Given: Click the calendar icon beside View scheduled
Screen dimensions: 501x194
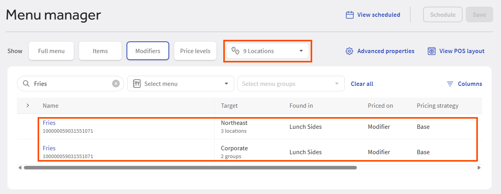Looking at the screenshot, I should tap(349, 15).
